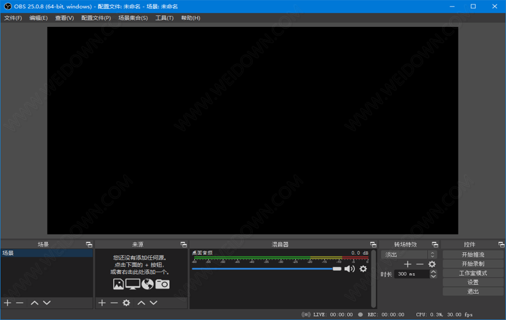This screenshot has height=320, width=506.
Task: Click the browser globe icon in the Sources panel
Action: pyautogui.click(x=147, y=284)
